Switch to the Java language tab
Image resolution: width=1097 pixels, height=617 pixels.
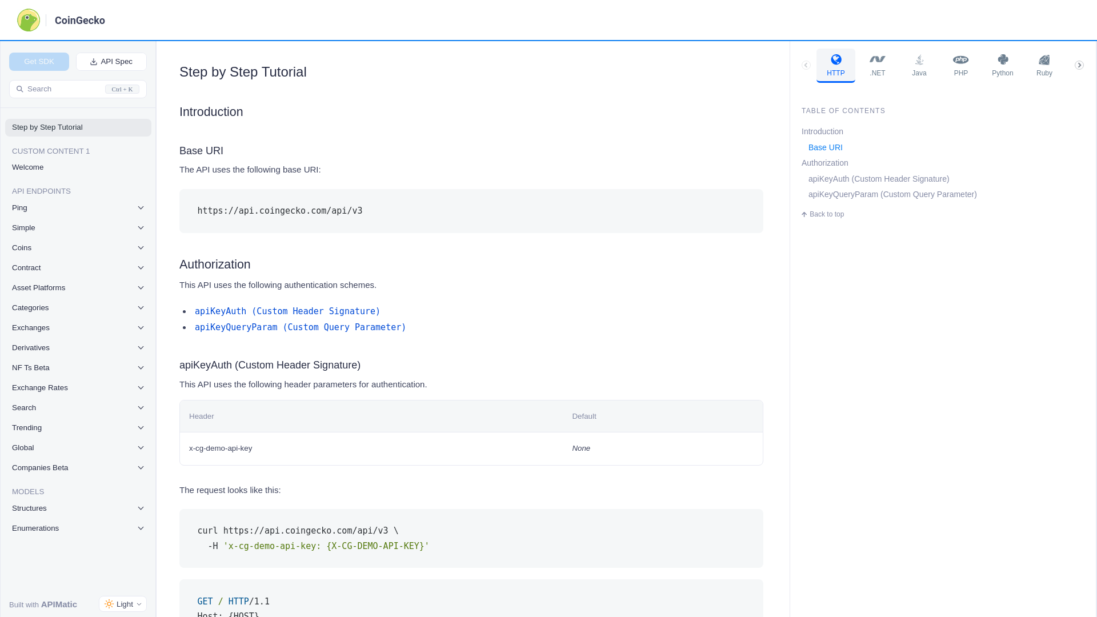point(919,65)
